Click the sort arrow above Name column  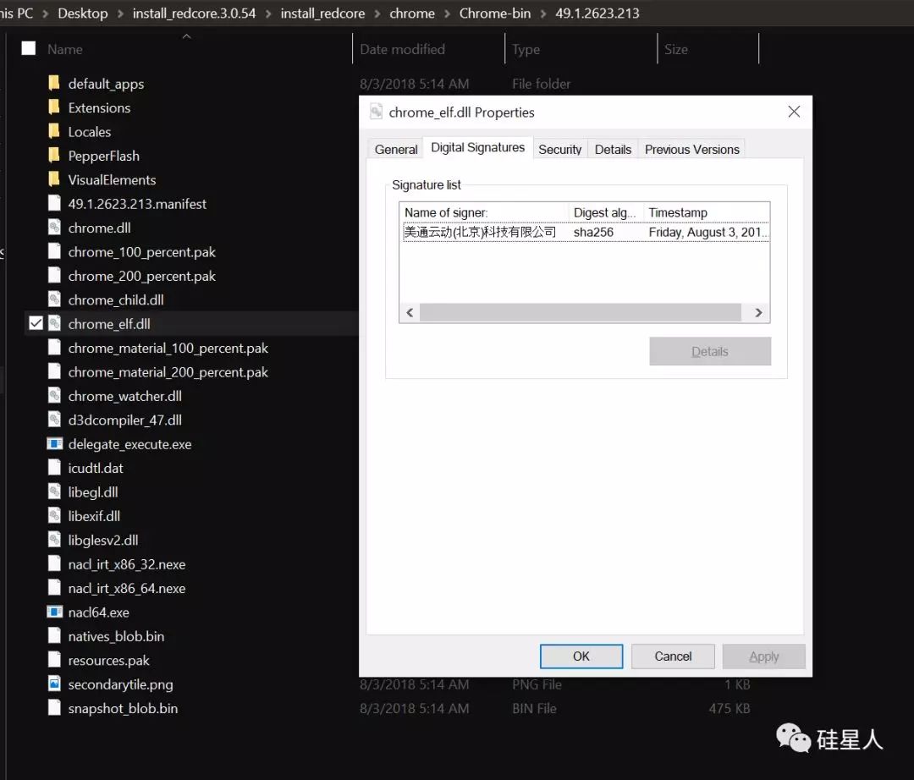tap(186, 36)
